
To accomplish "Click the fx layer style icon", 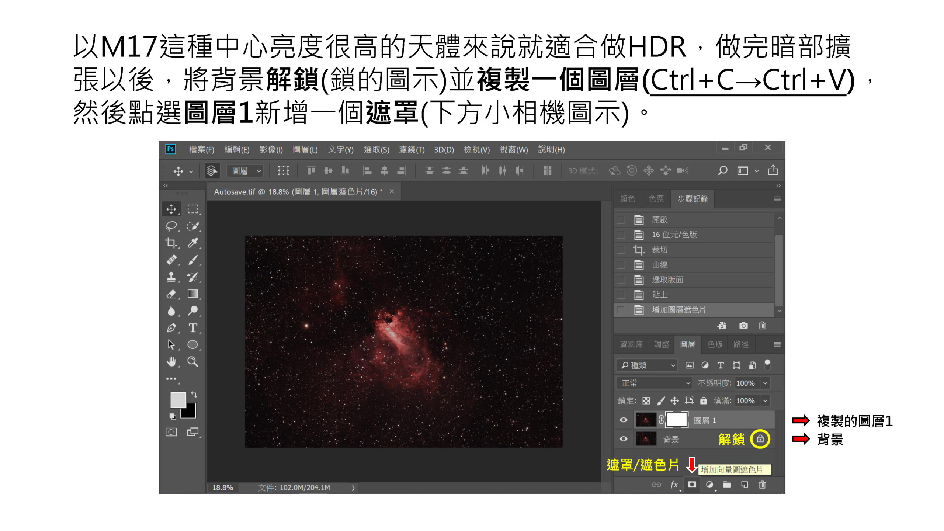I will (x=674, y=484).
